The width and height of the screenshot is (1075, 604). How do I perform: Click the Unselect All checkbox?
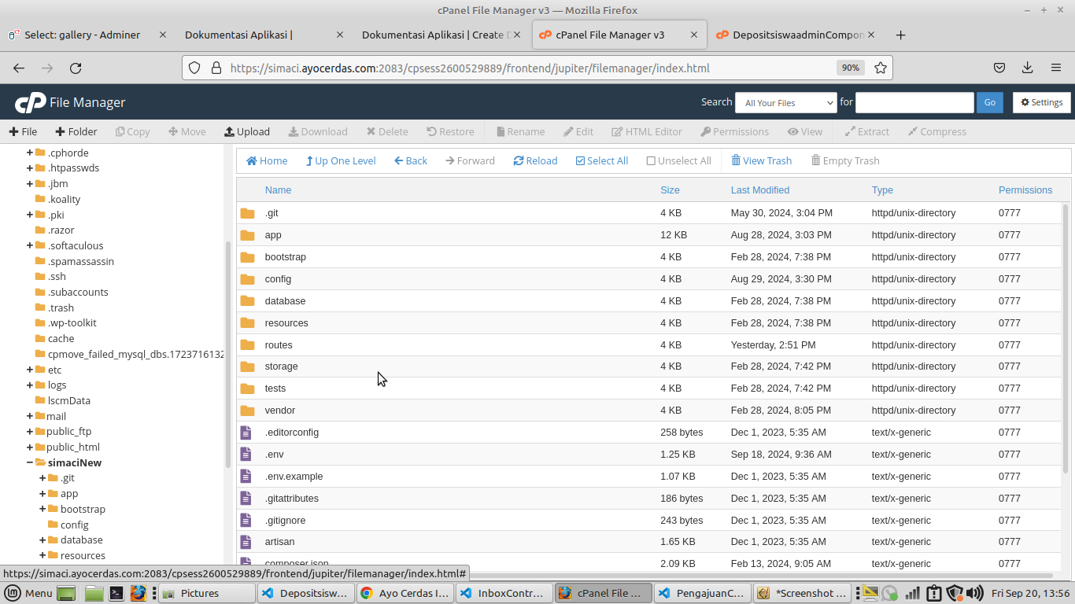coord(651,160)
